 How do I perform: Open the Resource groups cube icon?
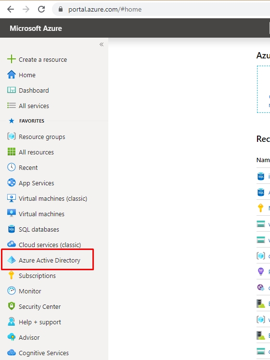pos(11,137)
